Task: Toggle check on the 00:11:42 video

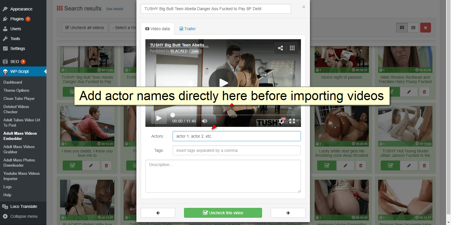Action: pyautogui.click(x=390, y=165)
